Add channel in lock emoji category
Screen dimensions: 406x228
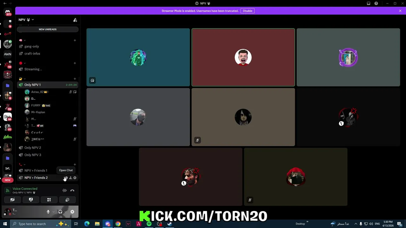coord(75,79)
